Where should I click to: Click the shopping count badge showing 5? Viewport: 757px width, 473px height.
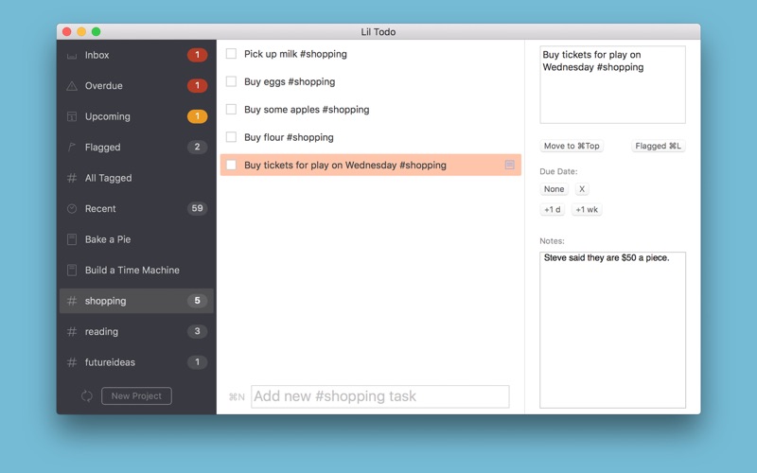pyautogui.click(x=197, y=300)
